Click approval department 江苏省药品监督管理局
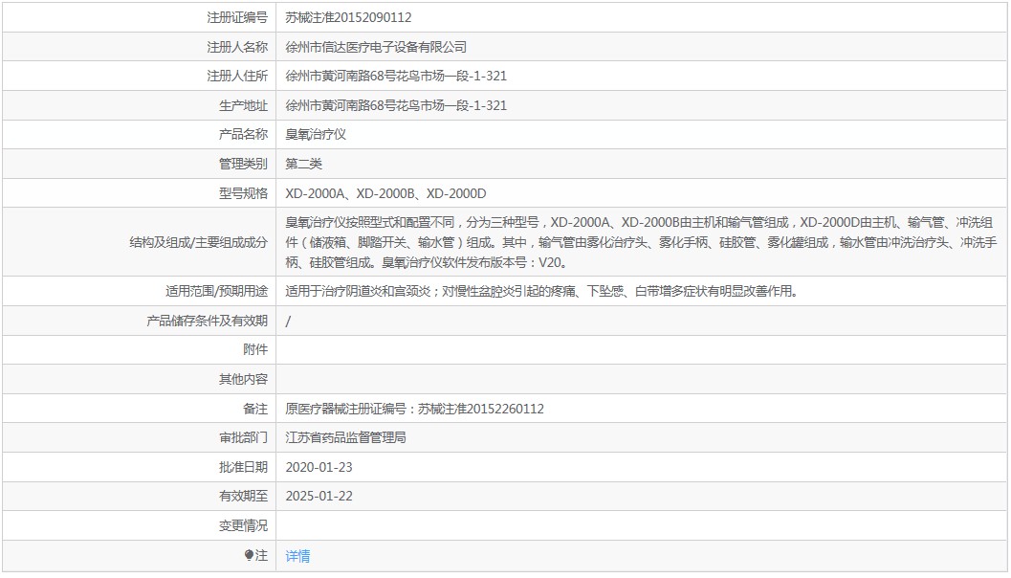This screenshot has height=578, width=1011. pos(346,437)
